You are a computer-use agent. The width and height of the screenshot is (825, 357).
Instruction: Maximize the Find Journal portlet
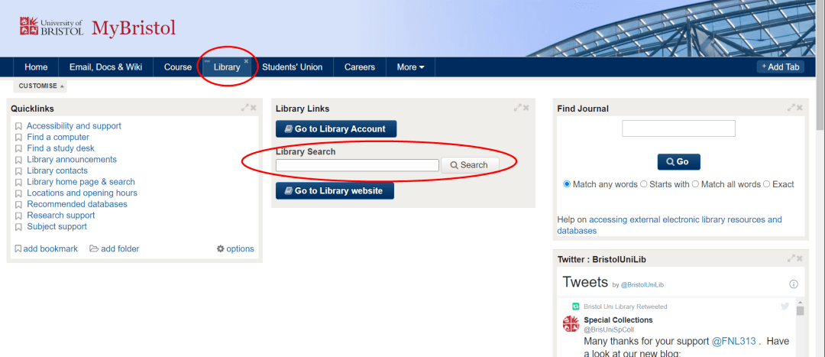pos(791,108)
